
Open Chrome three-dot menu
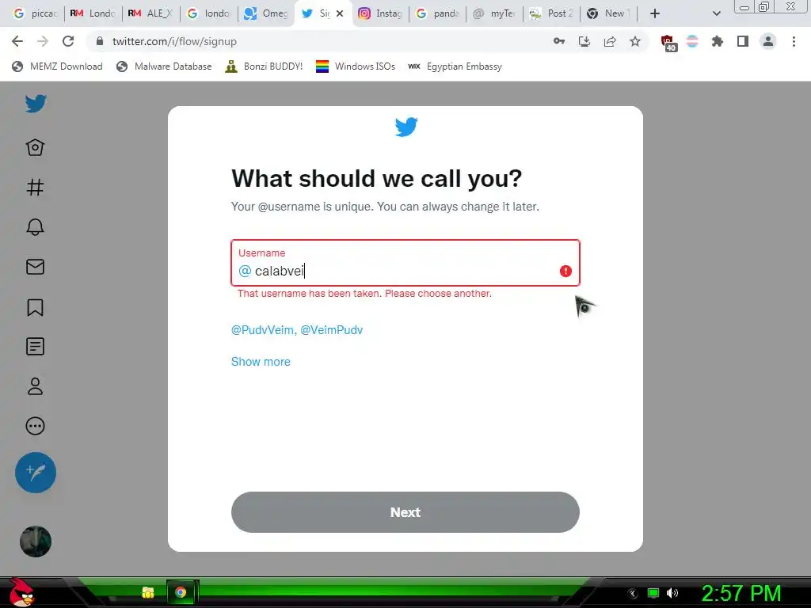click(794, 41)
